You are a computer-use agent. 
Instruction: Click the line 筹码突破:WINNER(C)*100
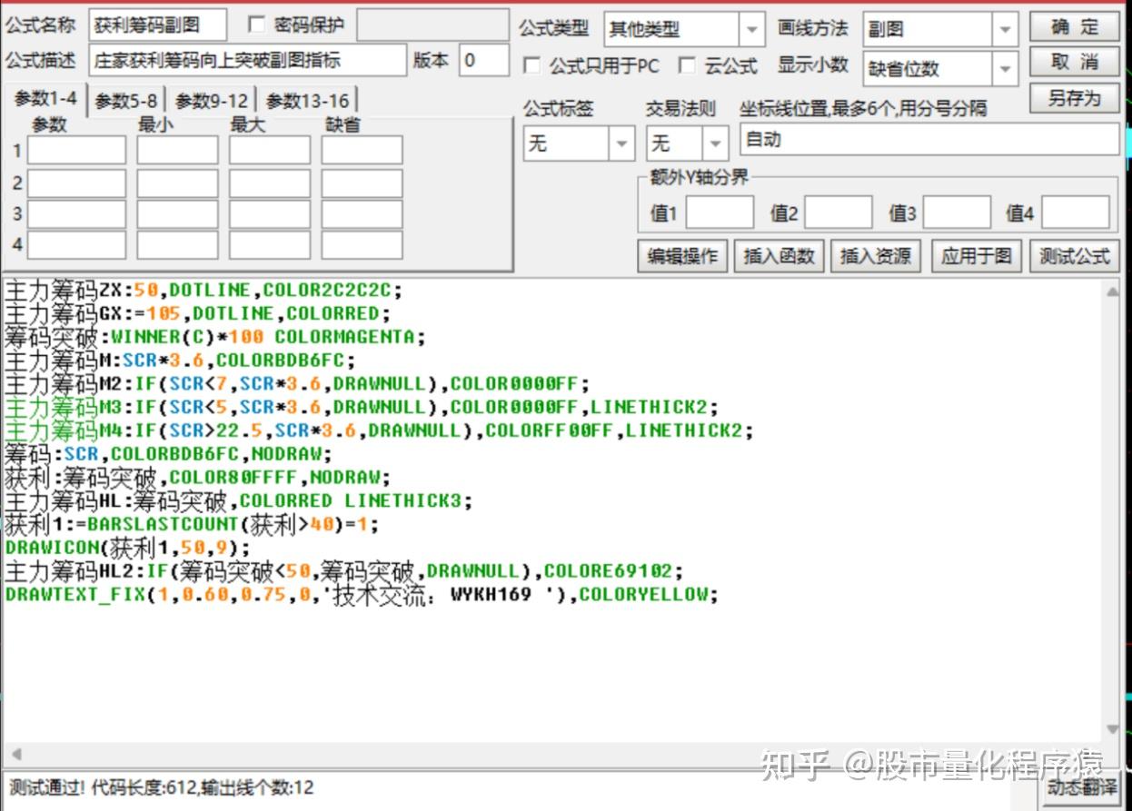tap(214, 337)
